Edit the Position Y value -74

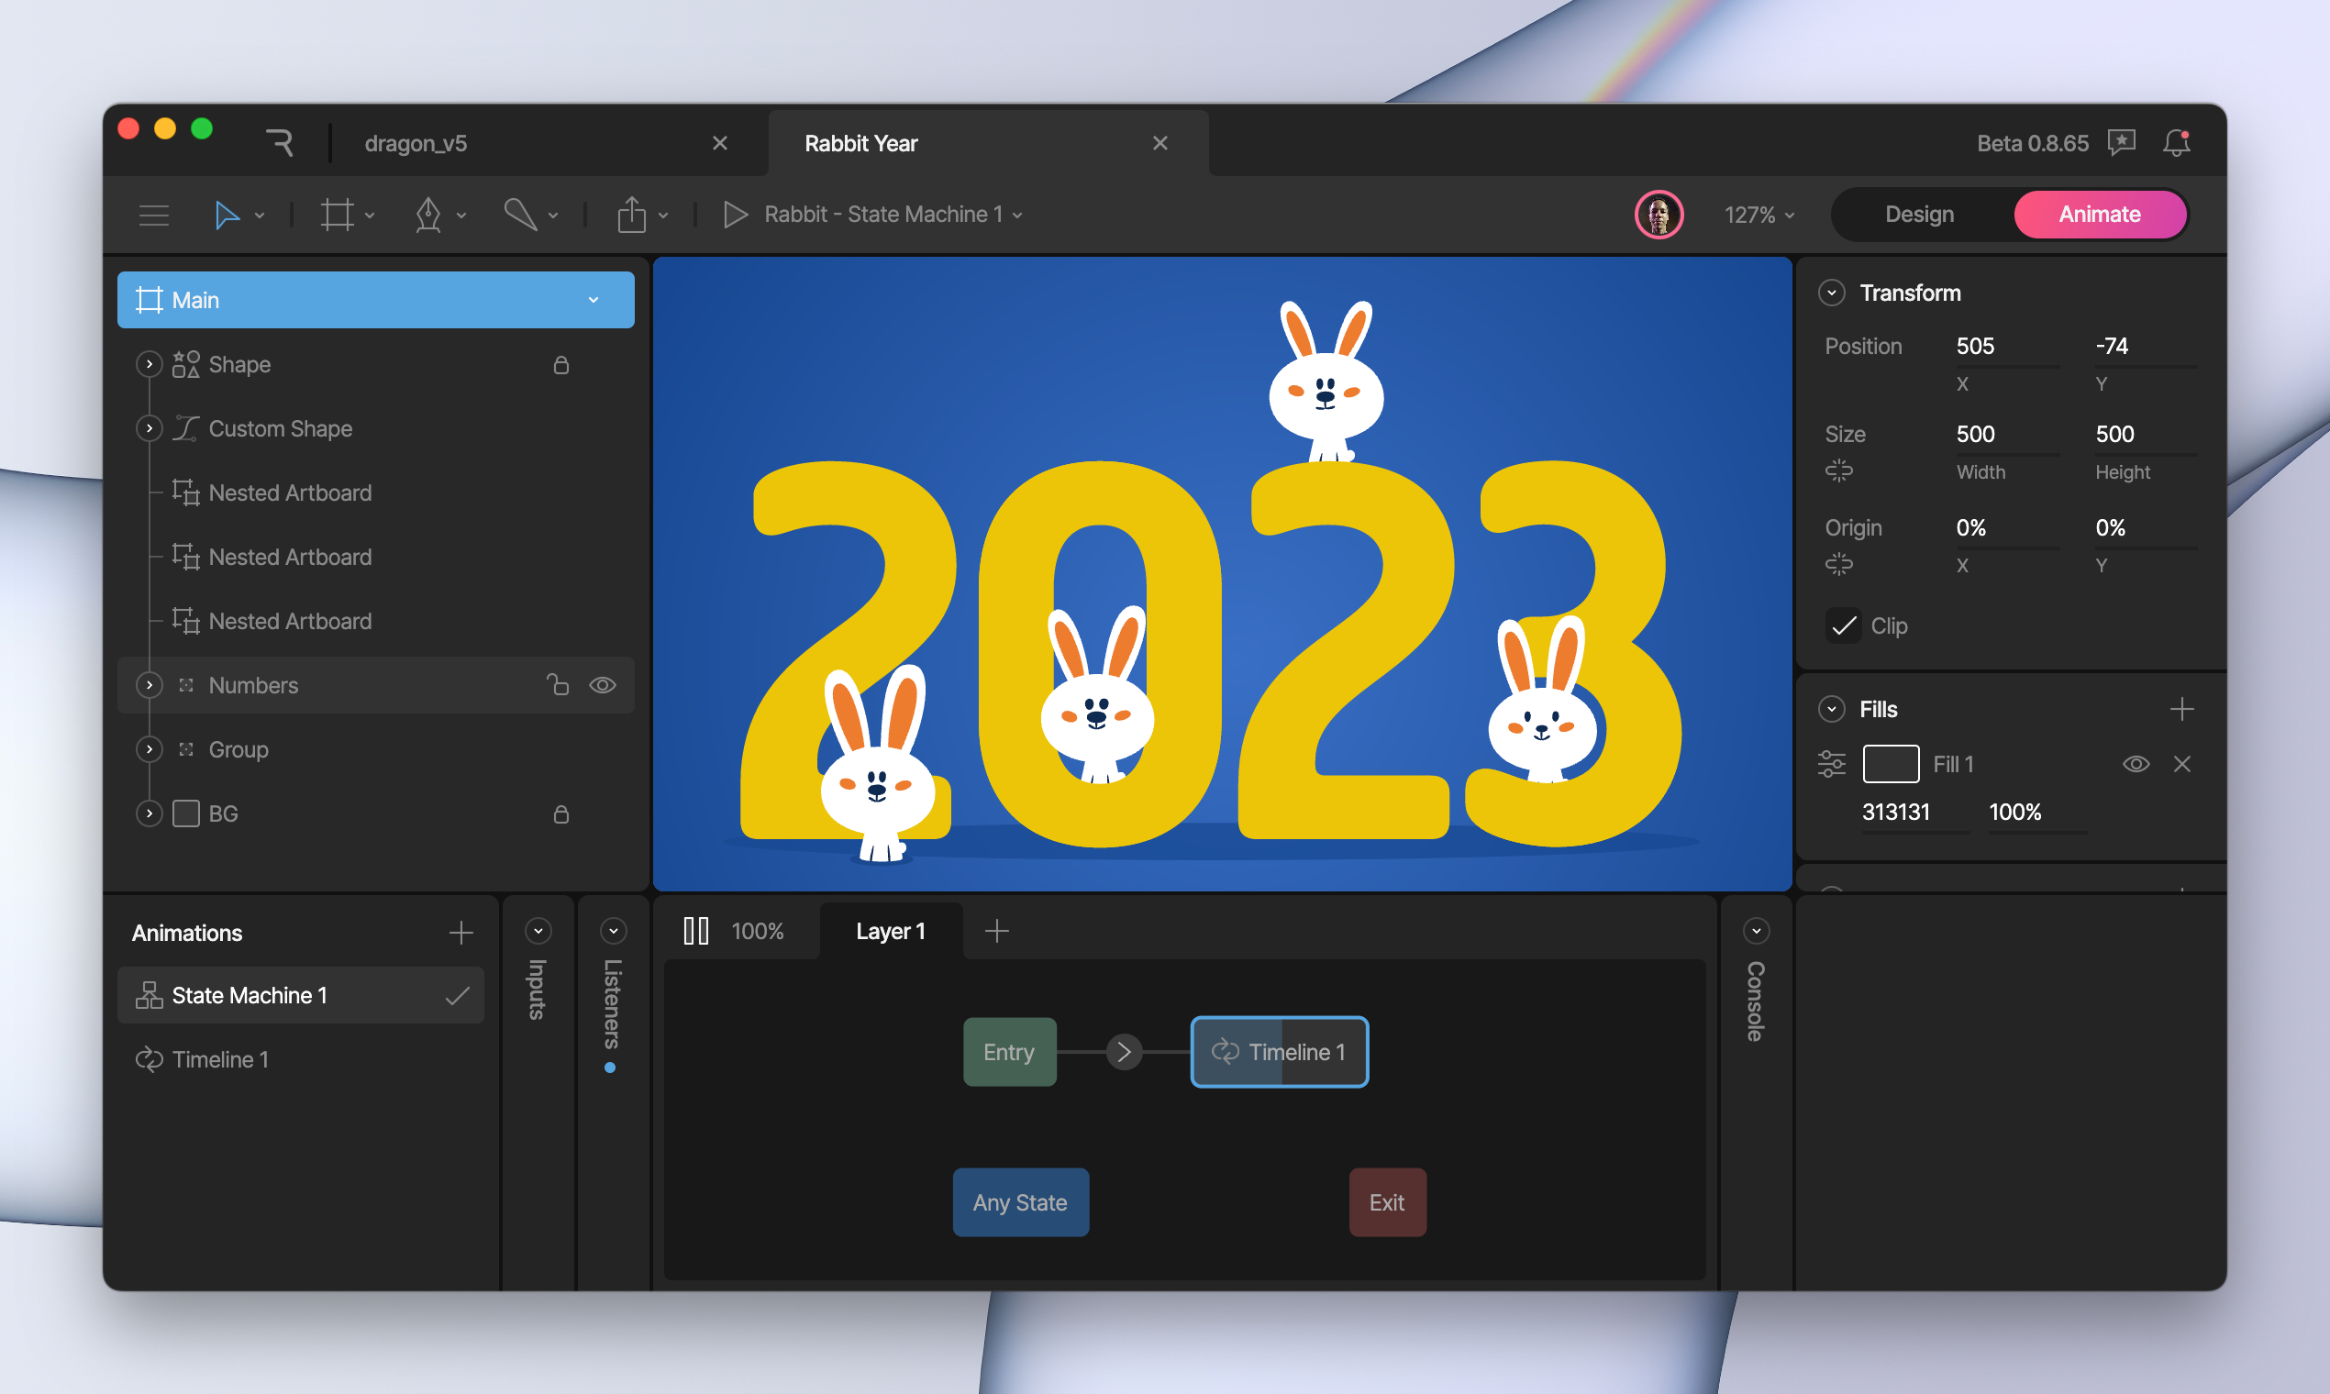[x=2146, y=347]
